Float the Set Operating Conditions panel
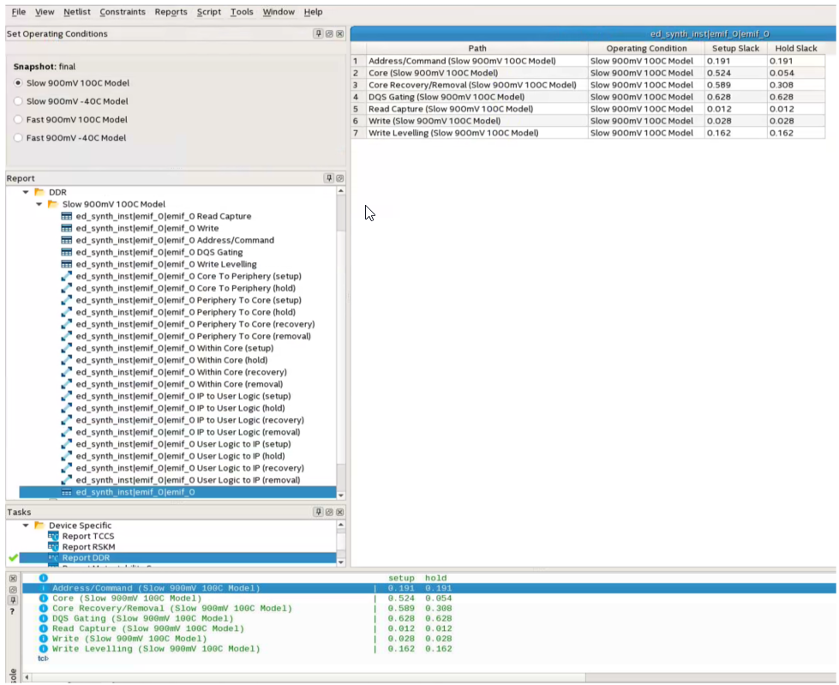Viewport: 839px width, 685px height. (329, 33)
